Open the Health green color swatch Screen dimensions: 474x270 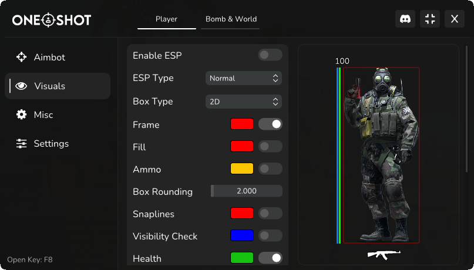(242, 258)
